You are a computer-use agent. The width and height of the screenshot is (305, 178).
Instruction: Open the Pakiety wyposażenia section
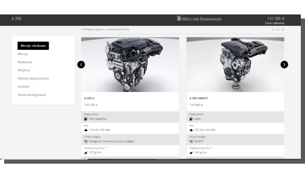[x=33, y=78]
